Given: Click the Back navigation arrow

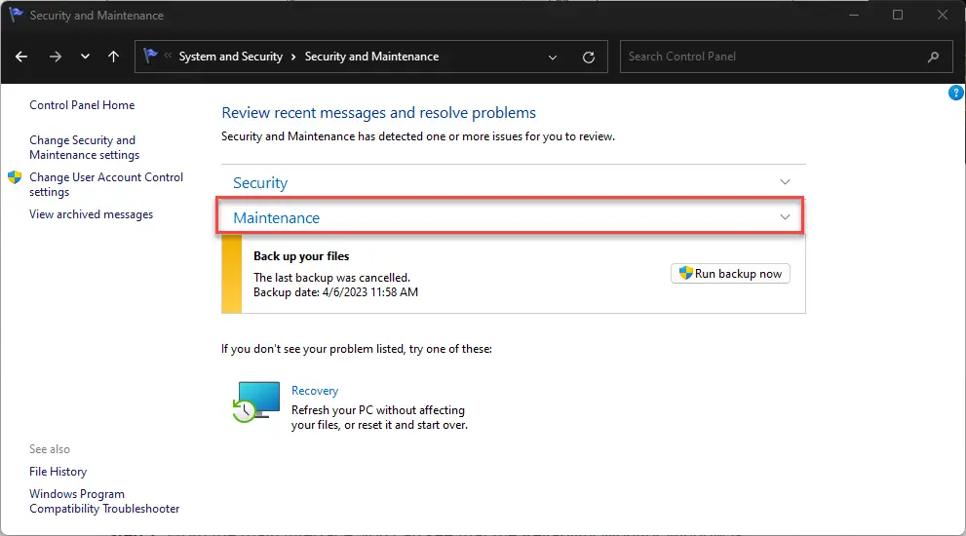Looking at the screenshot, I should point(22,57).
